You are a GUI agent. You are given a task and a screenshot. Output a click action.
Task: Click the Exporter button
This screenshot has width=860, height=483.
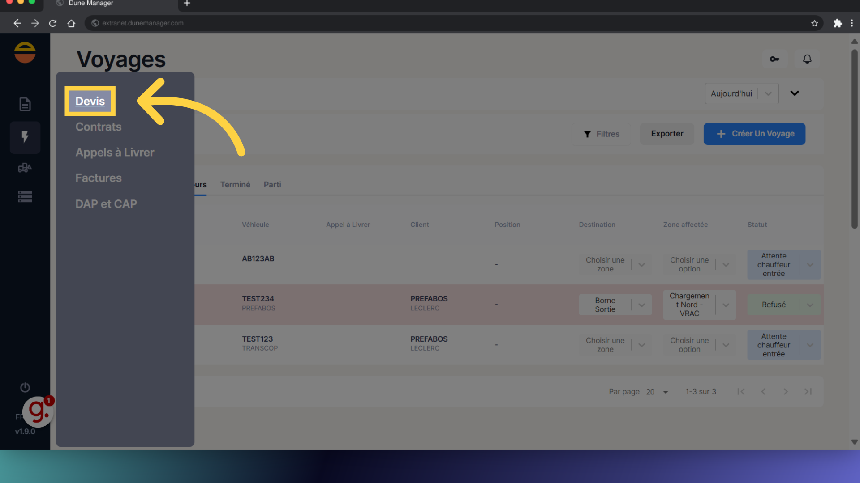(x=667, y=134)
